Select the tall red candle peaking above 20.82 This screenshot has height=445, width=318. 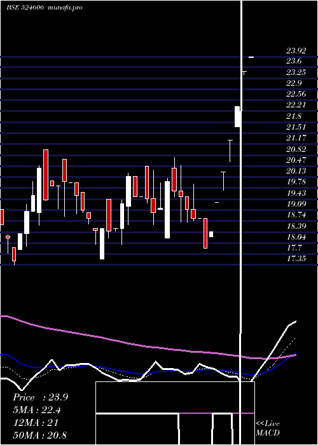click(46, 175)
